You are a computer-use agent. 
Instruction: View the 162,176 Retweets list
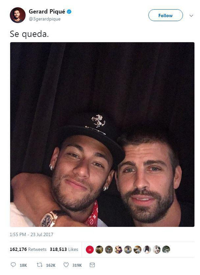pyautogui.click(x=28, y=249)
